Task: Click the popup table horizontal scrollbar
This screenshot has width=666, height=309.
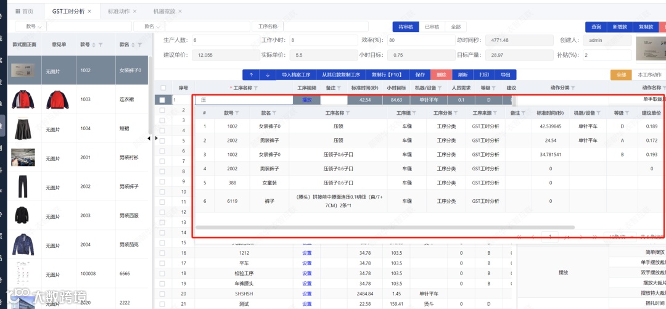Action: [385, 228]
